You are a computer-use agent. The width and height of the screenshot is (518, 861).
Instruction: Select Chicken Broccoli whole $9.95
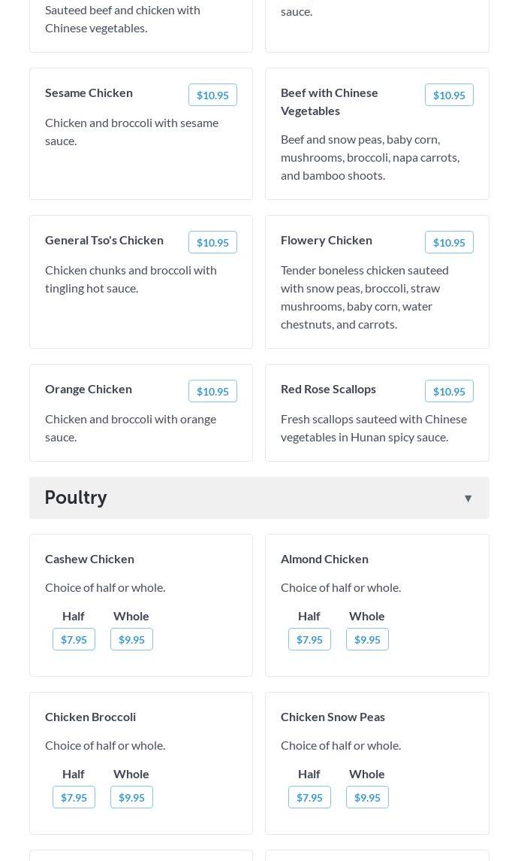pyautogui.click(x=131, y=797)
